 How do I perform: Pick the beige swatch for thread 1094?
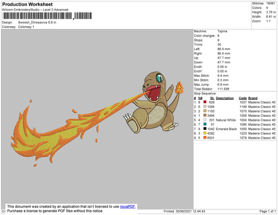[x=205, y=107]
